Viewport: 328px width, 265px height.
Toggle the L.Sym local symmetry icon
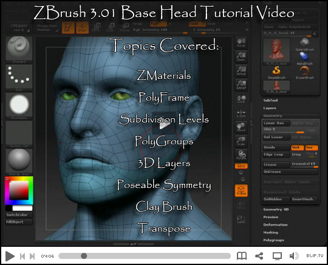[241, 113]
